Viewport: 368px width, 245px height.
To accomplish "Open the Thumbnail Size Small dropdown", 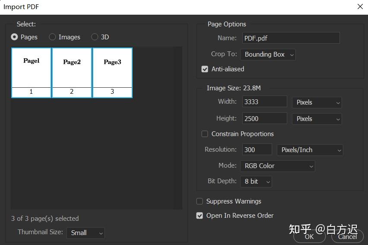I will (x=86, y=233).
